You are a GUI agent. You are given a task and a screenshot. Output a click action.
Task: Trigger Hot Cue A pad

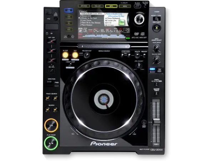pyautogui.click(x=51, y=41)
